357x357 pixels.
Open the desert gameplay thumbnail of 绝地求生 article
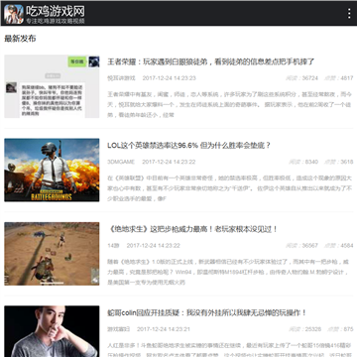click(52, 254)
